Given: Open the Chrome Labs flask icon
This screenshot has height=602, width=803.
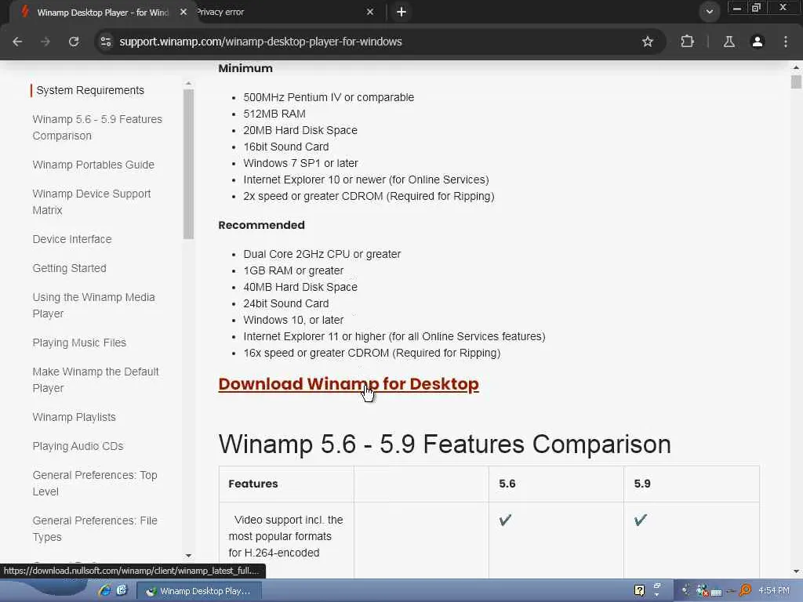Looking at the screenshot, I should pyautogui.click(x=729, y=42).
